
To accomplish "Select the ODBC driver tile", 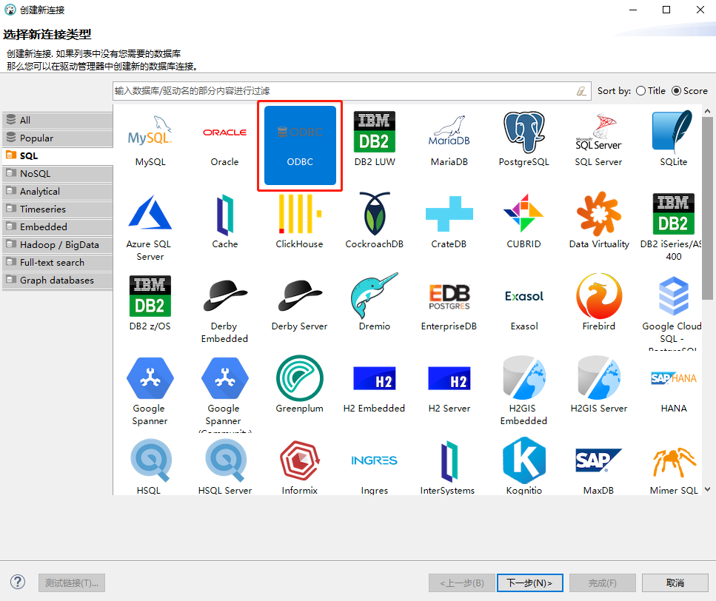I will pos(300,144).
